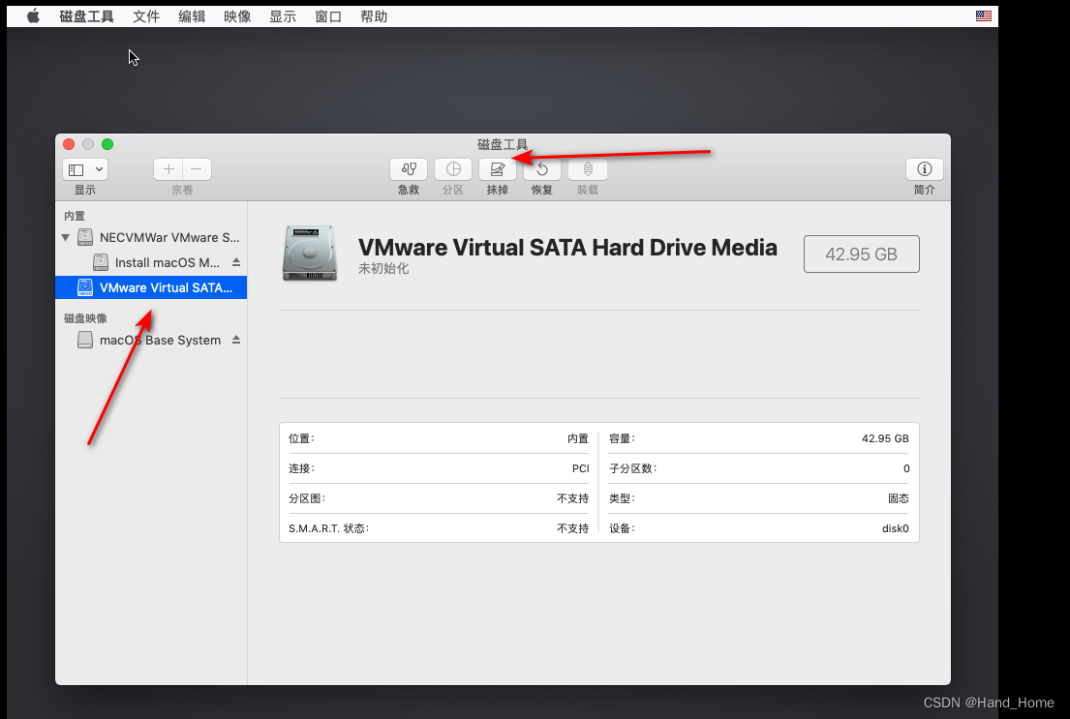The height and width of the screenshot is (719, 1070).
Task: Click the add volume plus button
Action: coord(168,169)
